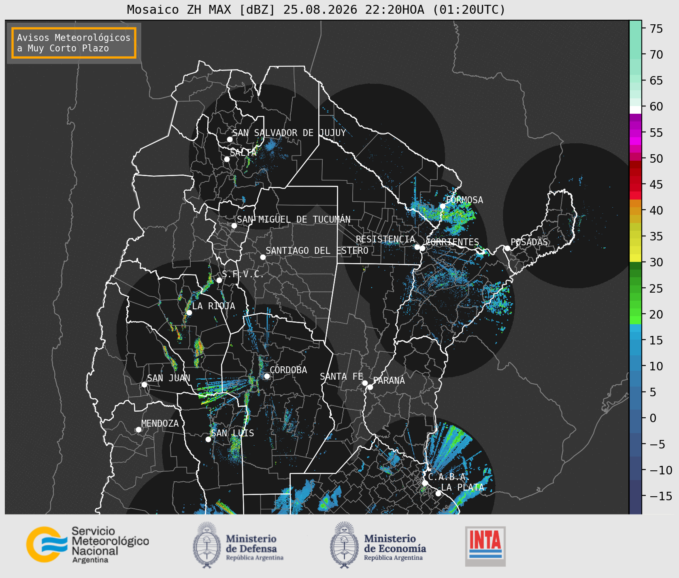Click the magenta 55 dBZ color band
Screen dimensions: 679x578
pos(635,133)
